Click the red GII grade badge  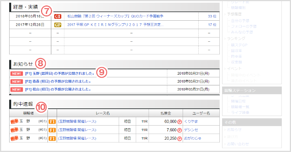coord(58,16)
